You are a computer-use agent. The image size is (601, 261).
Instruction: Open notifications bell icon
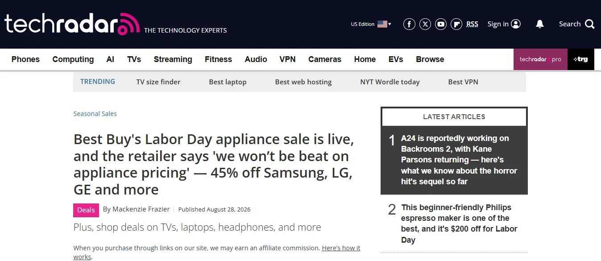pyautogui.click(x=540, y=24)
